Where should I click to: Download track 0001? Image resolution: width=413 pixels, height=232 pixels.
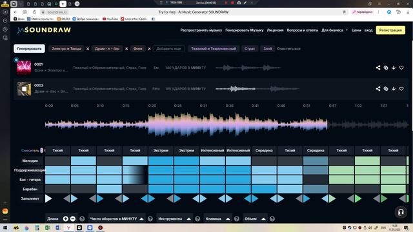click(394, 68)
